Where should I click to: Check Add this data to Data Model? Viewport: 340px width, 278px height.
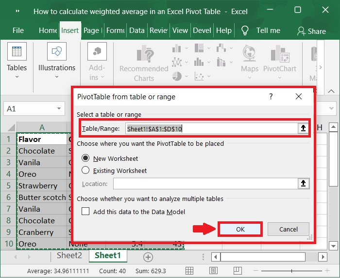pos(85,211)
